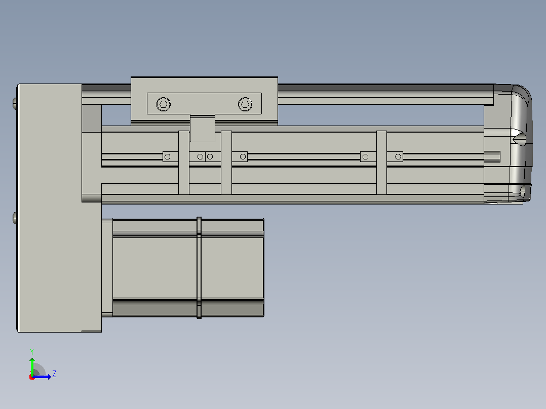The height and width of the screenshot is (409, 546).
Task: Click the "Z" axis label
Action: pos(54,374)
